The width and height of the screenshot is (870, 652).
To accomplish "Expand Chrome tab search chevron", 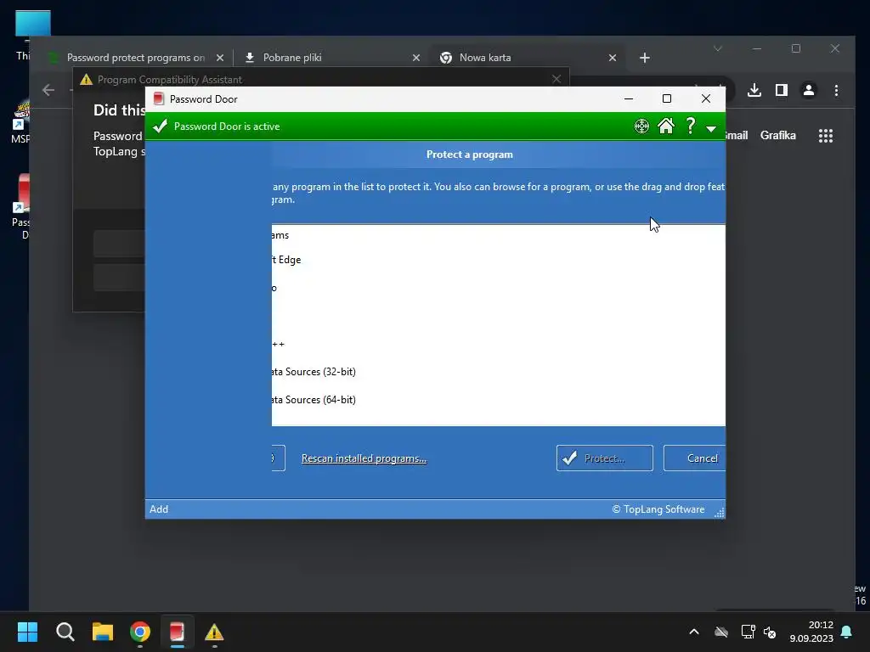I will (717, 48).
